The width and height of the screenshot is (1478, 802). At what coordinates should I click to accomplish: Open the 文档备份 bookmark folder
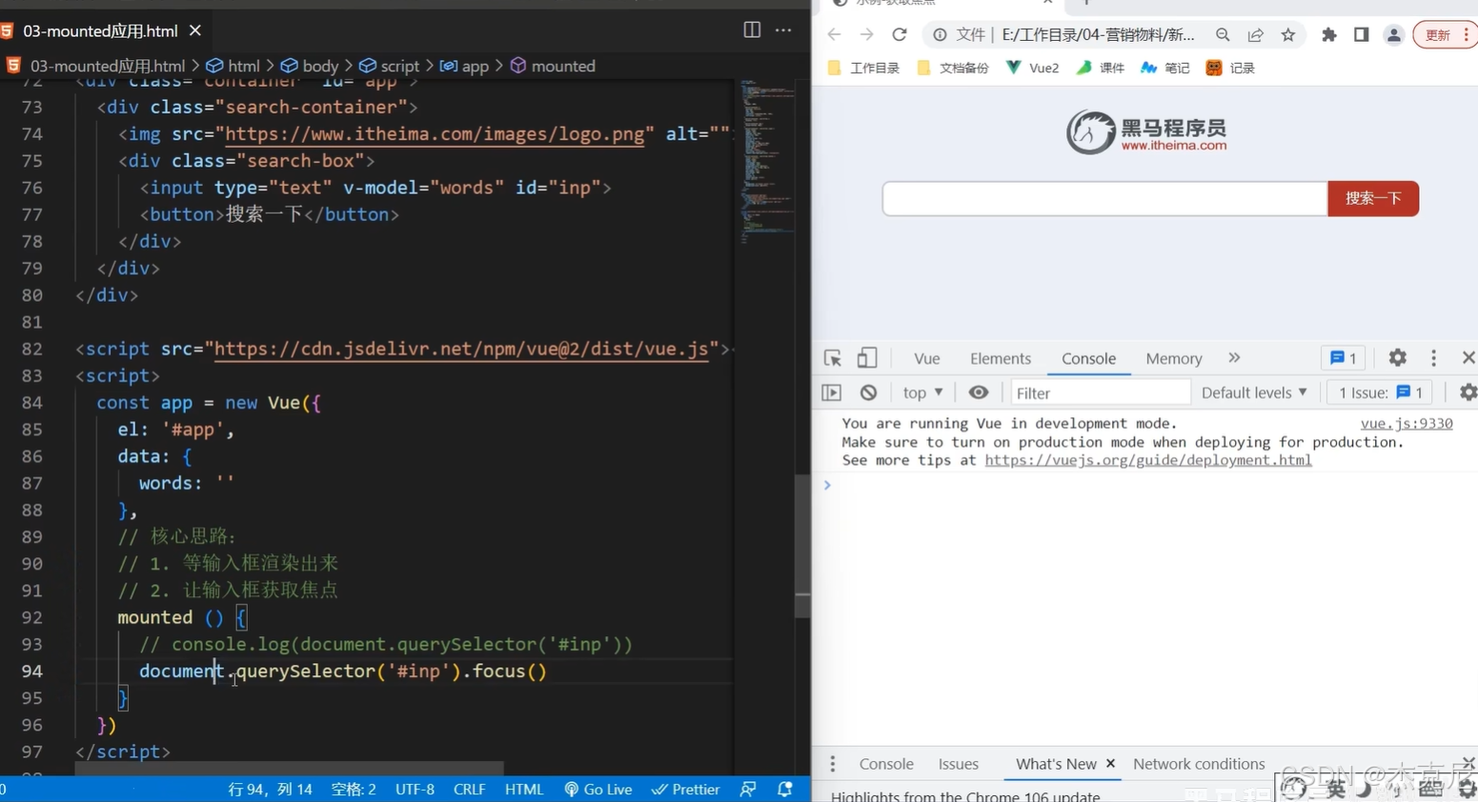(952, 68)
